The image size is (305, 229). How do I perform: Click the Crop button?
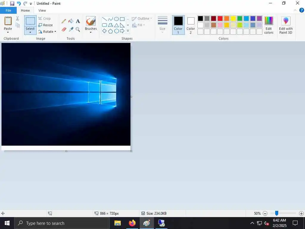(45, 18)
